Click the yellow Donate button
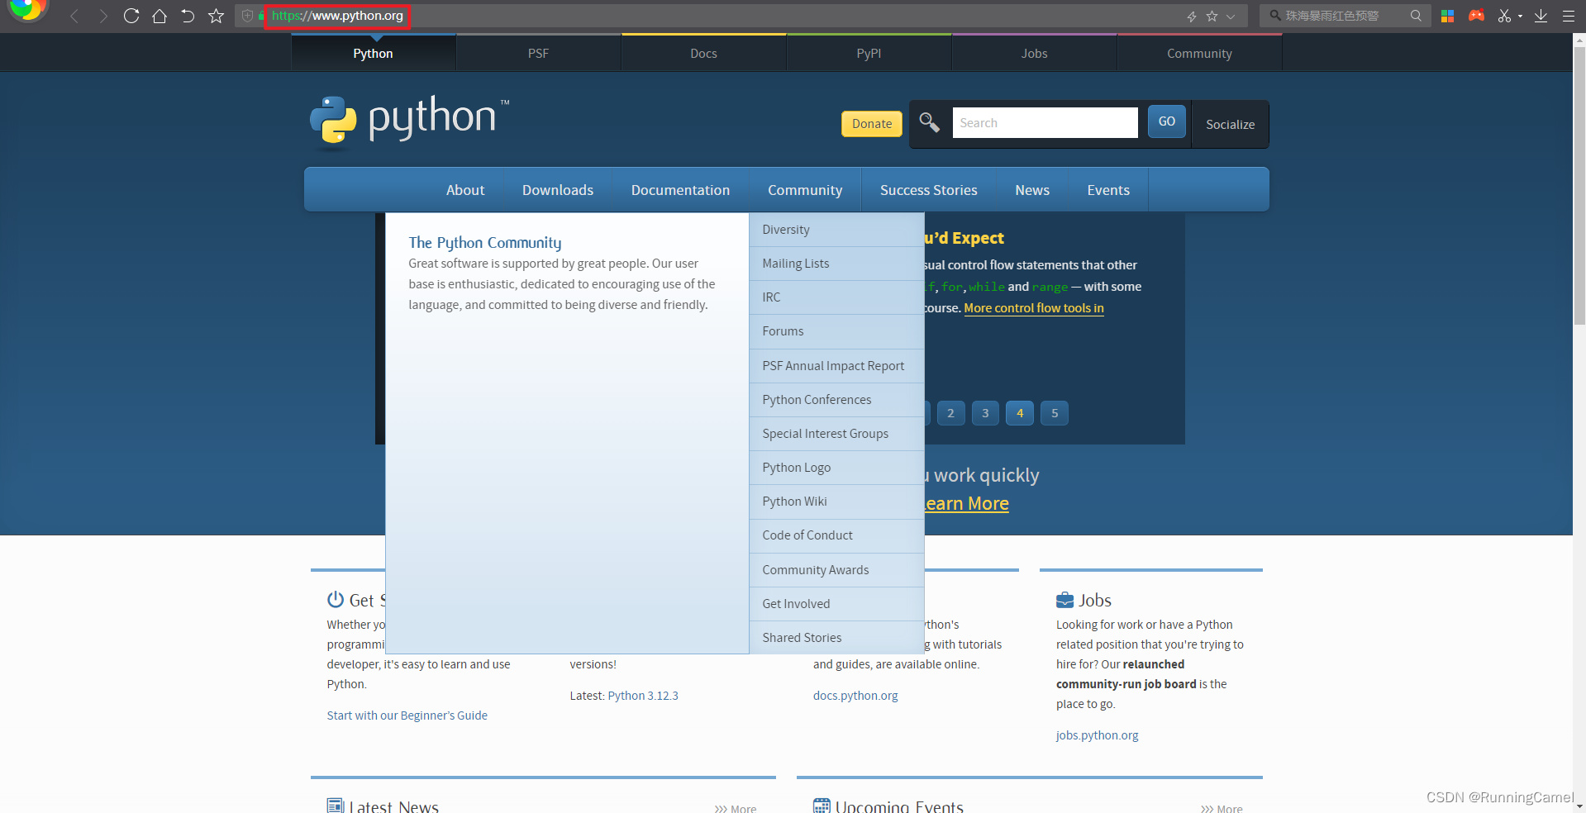 click(x=872, y=123)
